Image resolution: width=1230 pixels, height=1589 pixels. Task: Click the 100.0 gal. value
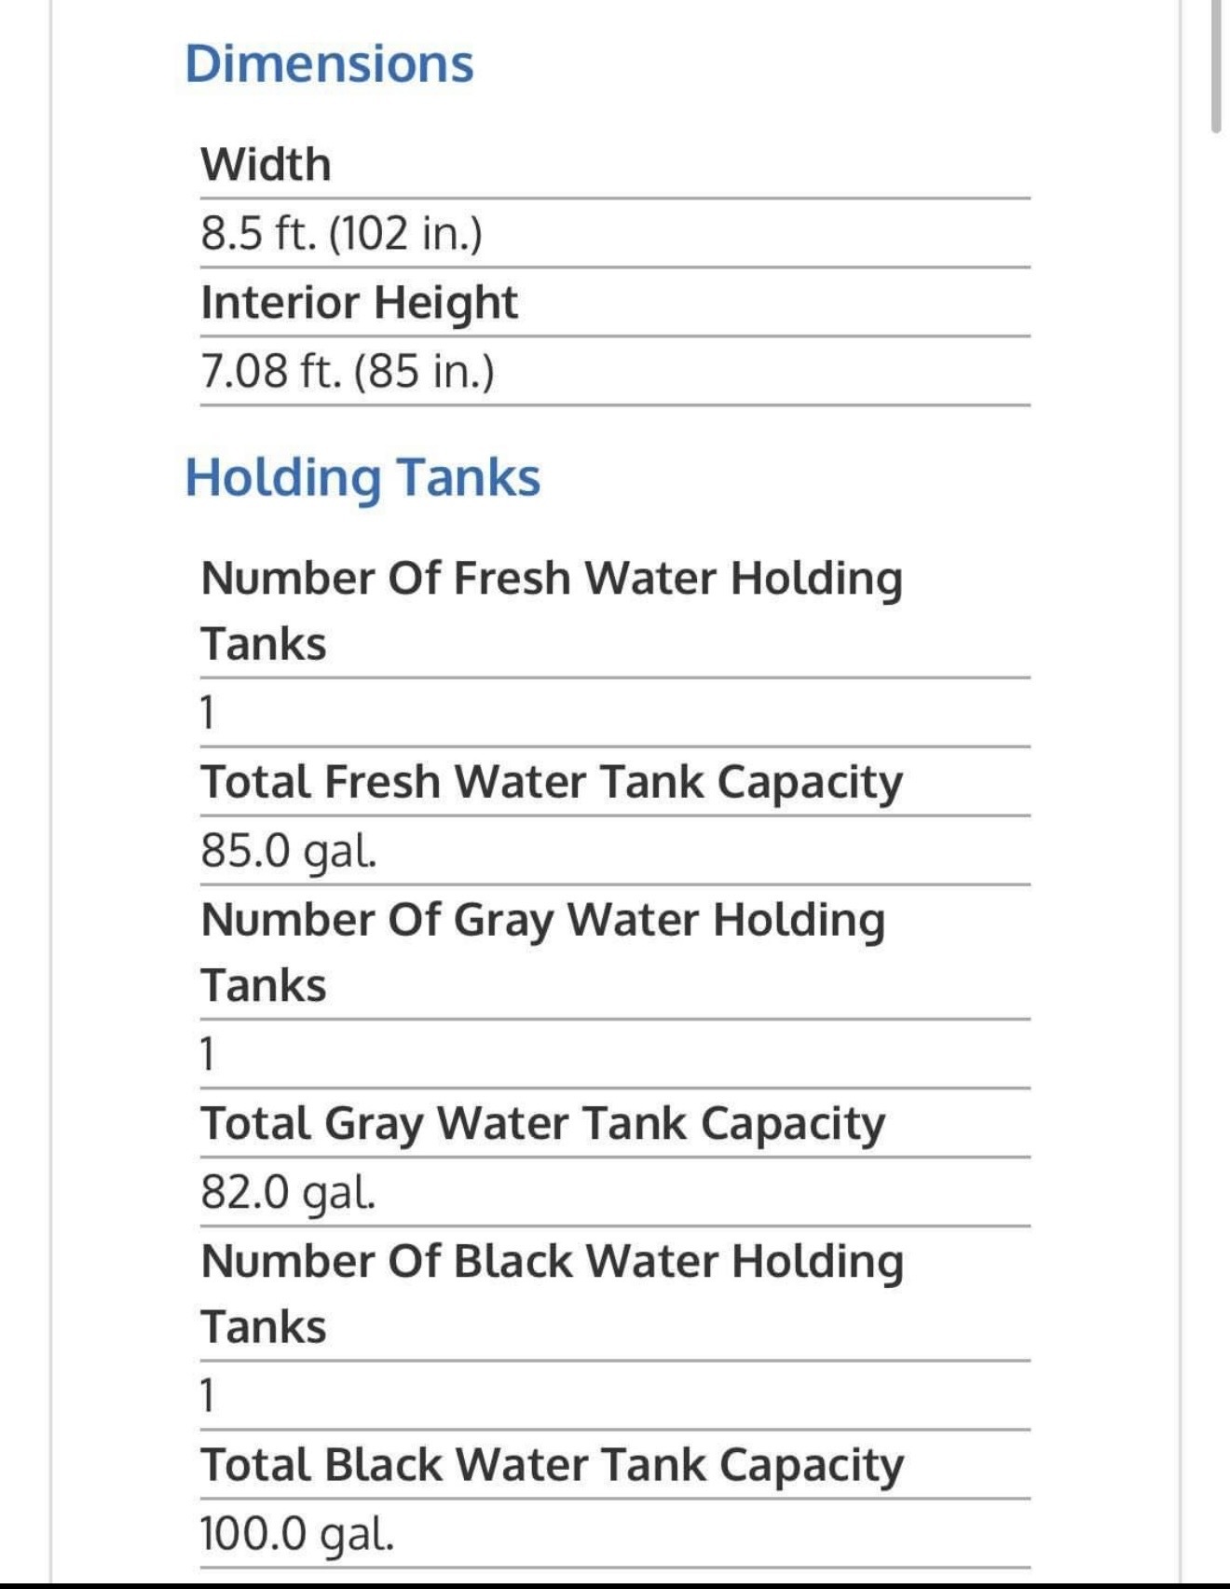pos(297,1534)
